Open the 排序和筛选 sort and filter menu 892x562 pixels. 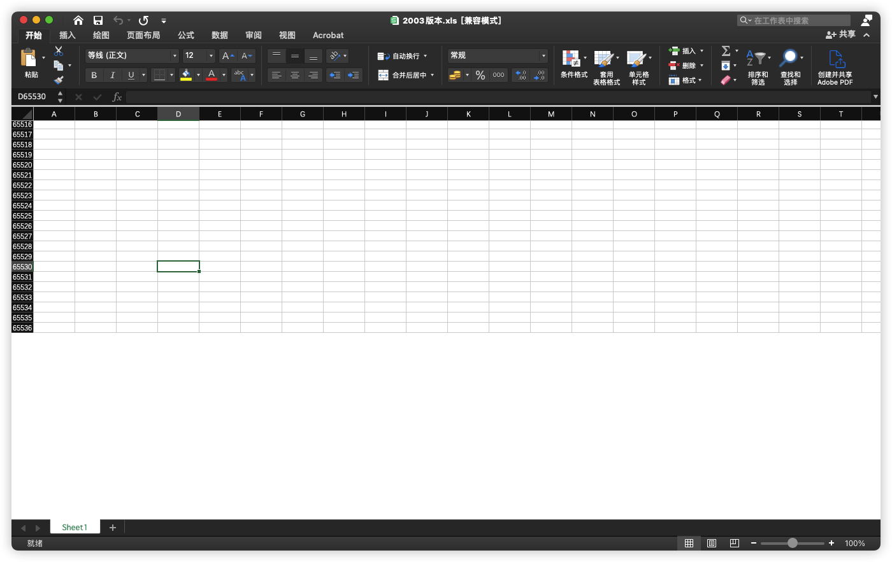(758, 67)
